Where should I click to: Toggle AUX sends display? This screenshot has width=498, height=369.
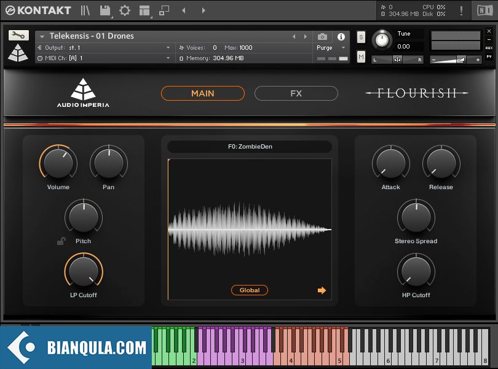point(489,48)
